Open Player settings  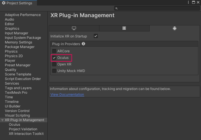[x=10, y=61]
